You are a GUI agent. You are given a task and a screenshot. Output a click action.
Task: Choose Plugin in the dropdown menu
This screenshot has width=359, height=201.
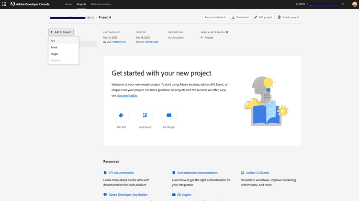click(x=55, y=54)
